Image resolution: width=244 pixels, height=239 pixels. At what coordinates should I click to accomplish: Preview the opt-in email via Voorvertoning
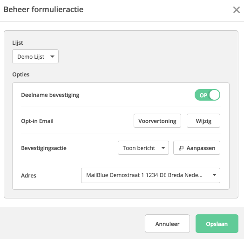click(x=157, y=121)
